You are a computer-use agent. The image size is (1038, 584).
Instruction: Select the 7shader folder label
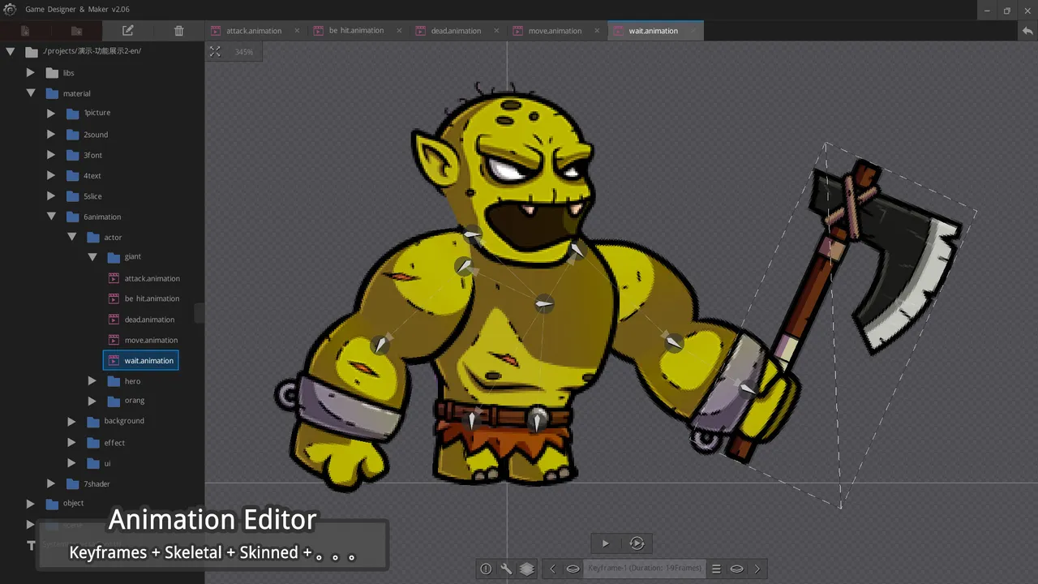coord(97,484)
